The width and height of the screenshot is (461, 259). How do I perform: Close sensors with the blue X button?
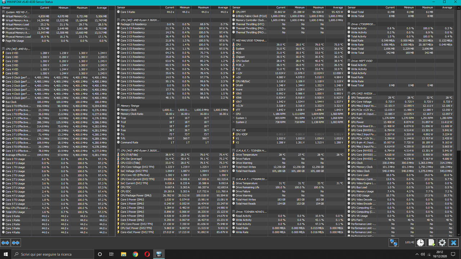453,243
